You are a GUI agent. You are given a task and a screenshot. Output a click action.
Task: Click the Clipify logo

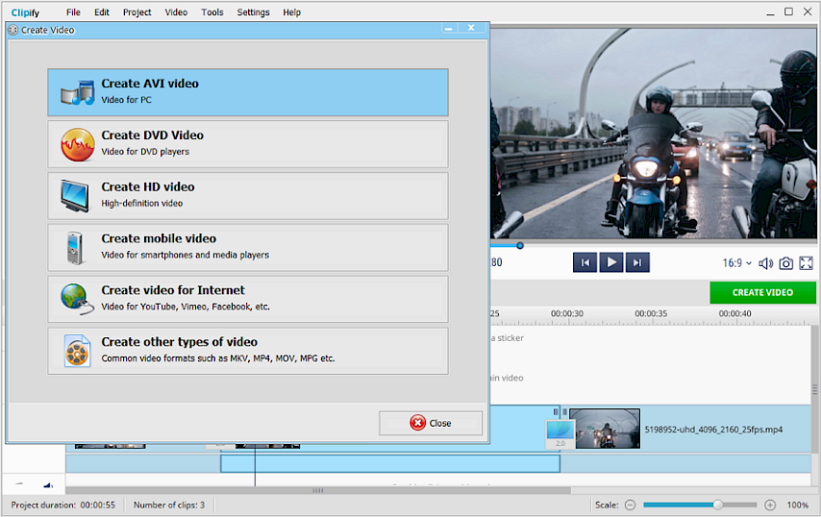point(25,12)
